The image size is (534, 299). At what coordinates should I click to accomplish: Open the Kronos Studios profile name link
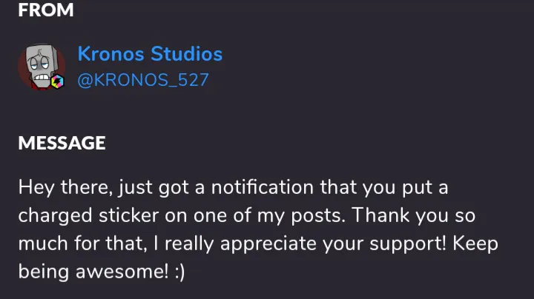(x=150, y=54)
